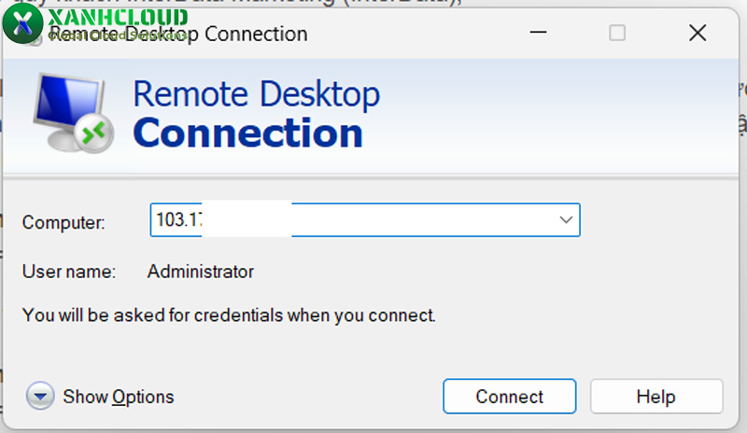Click the credentials notice message

point(229,315)
